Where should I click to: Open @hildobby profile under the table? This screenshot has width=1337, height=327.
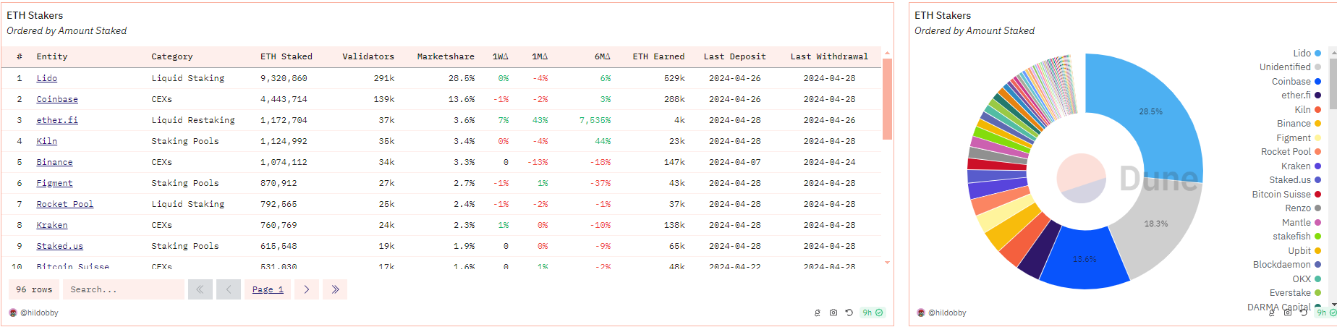pos(39,313)
